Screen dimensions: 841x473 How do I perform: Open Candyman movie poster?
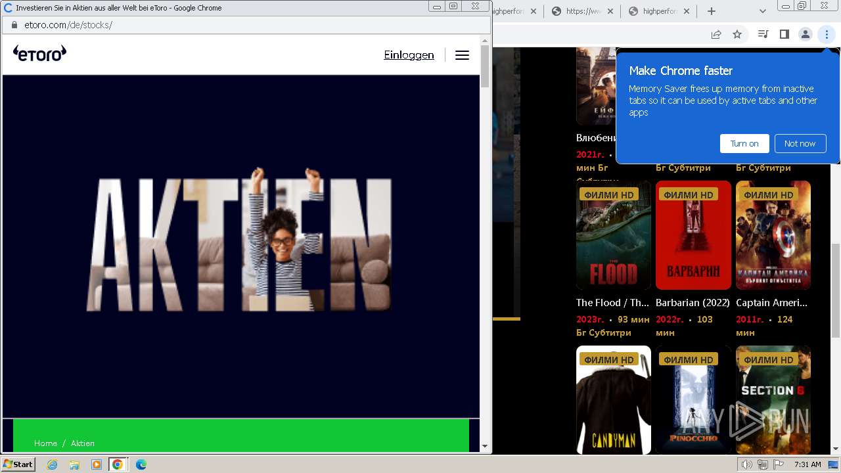point(613,400)
